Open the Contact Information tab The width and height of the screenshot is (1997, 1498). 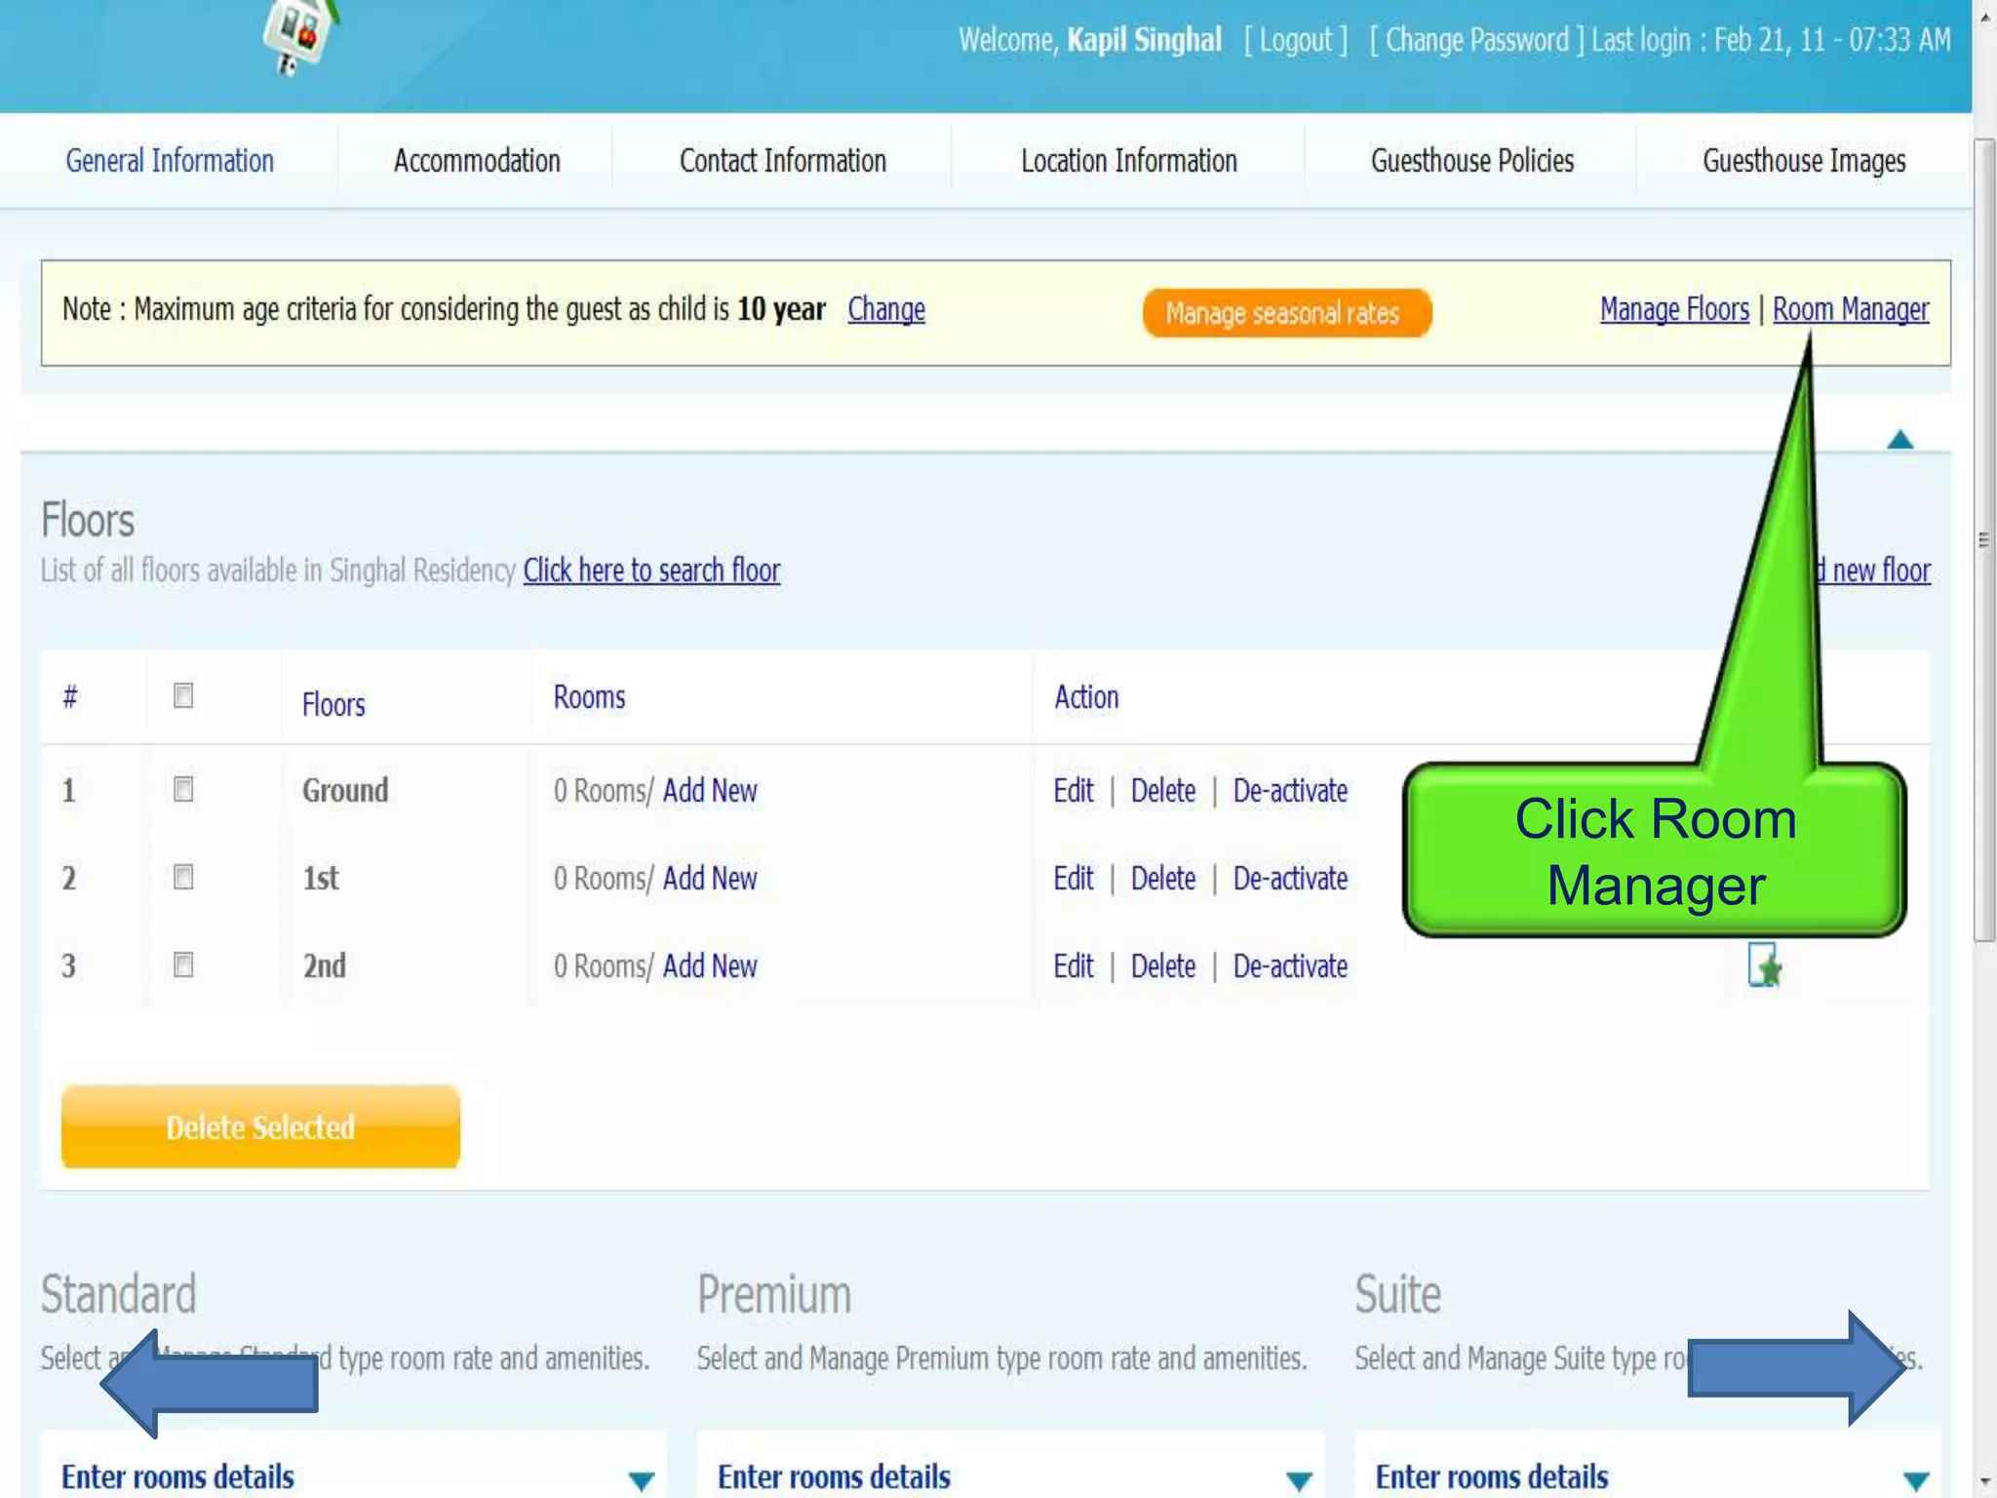[x=783, y=161]
